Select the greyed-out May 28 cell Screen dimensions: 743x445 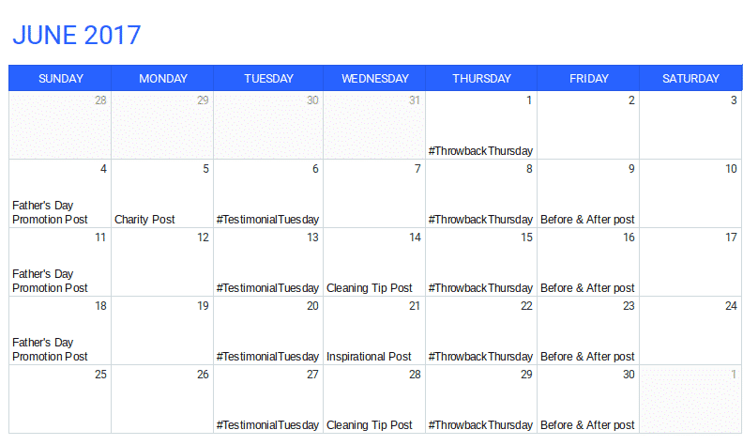click(60, 125)
